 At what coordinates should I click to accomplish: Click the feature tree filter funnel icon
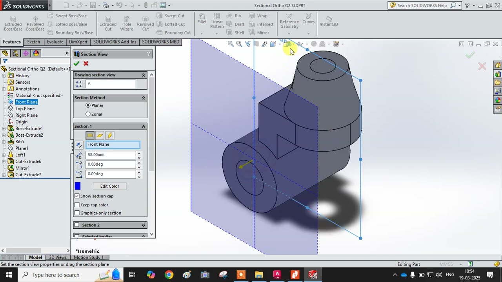coord(5,61)
